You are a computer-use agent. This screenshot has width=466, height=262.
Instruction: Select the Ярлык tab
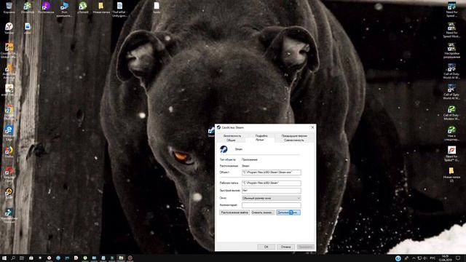coord(260,140)
